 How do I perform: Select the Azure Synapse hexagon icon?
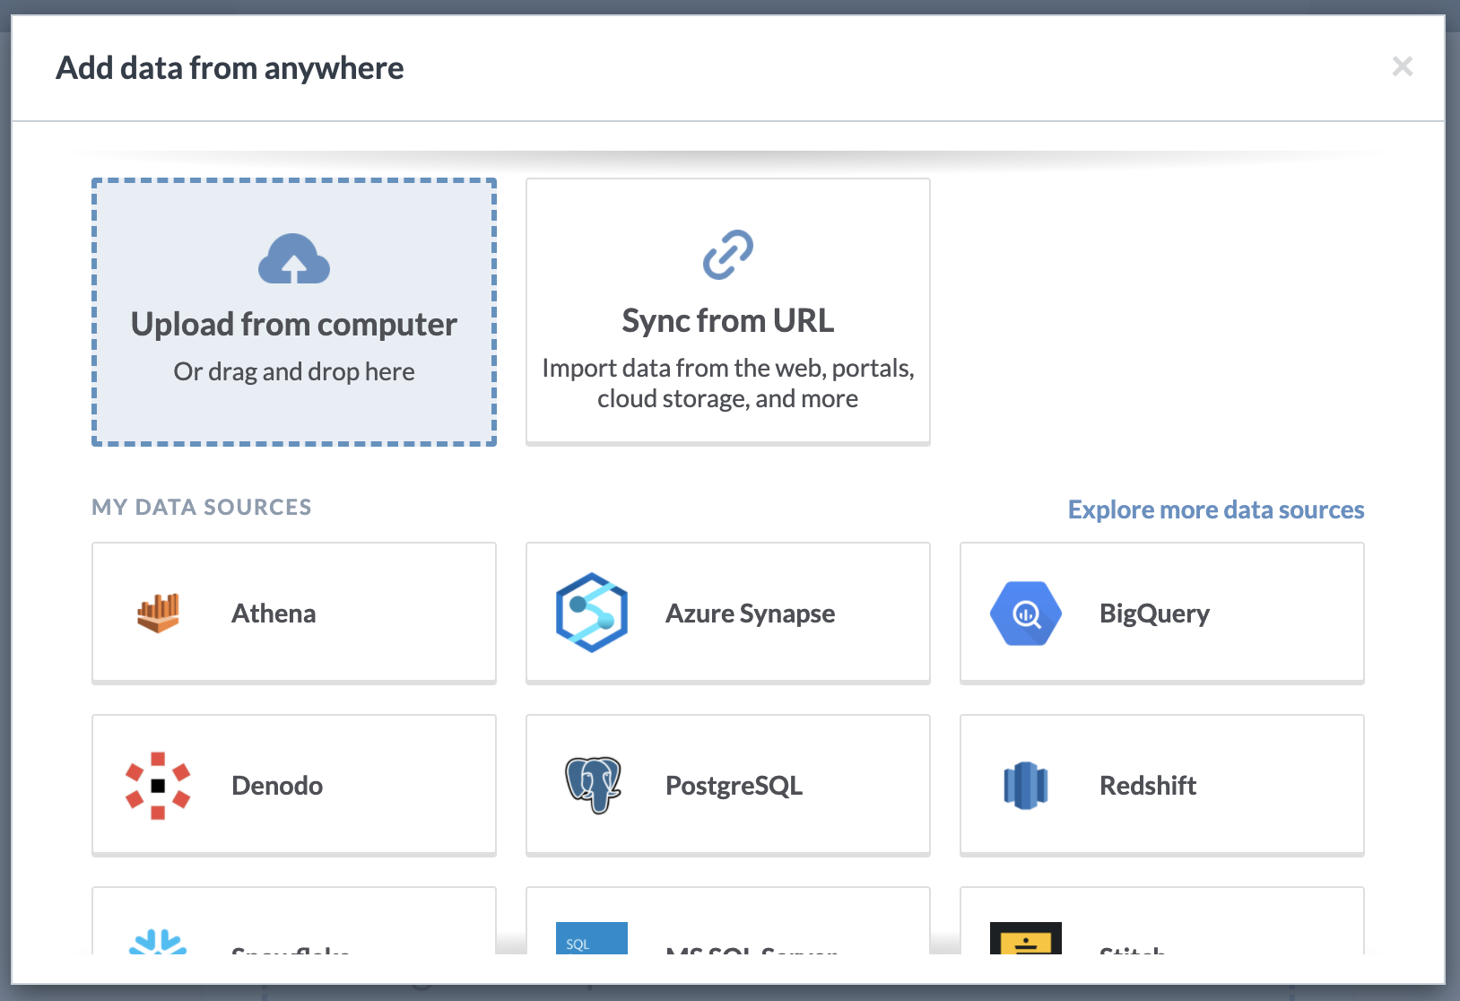[592, 613]
